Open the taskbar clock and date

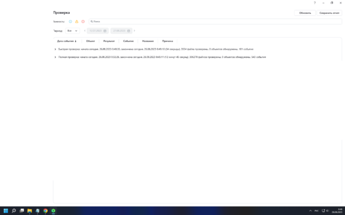[337, 210]
